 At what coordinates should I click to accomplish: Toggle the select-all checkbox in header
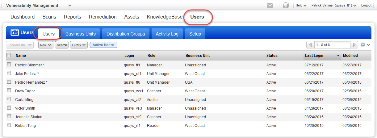coord(9,55)
